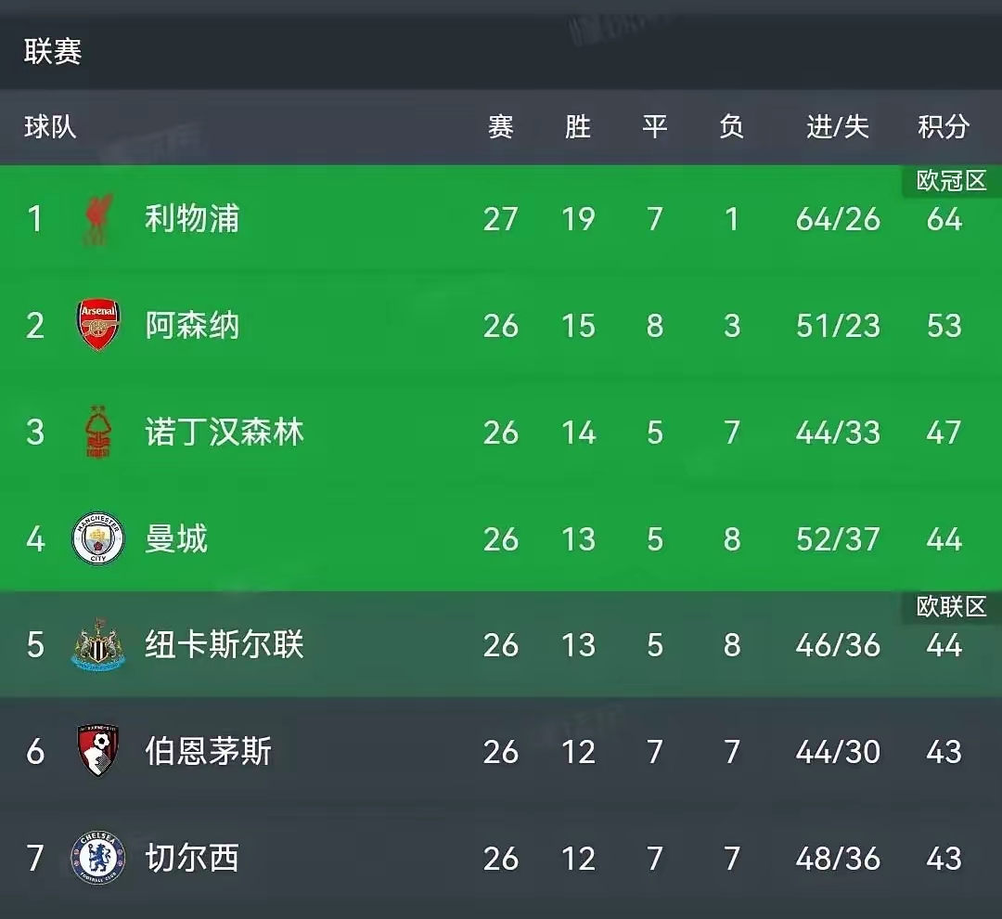Select the 纽卡斯尔联 team name

point(225,645)
